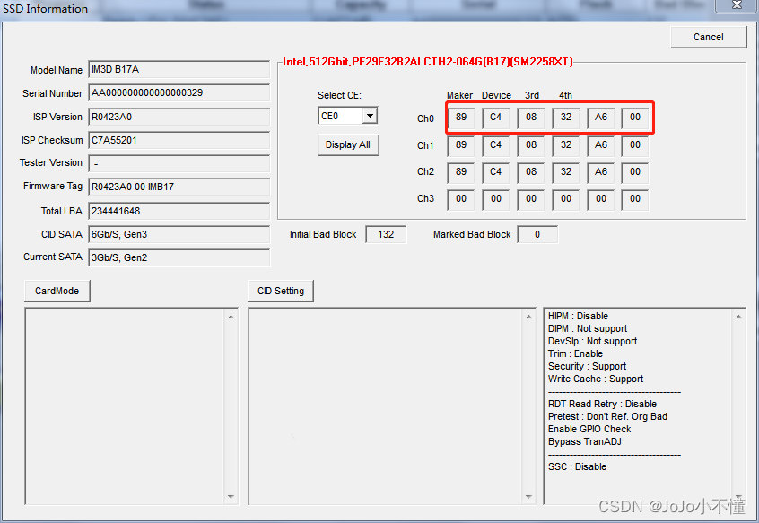The image size is (759, 523).
Task: Click the 'Bypass TranADJ' line
Action: click(585, 441)
